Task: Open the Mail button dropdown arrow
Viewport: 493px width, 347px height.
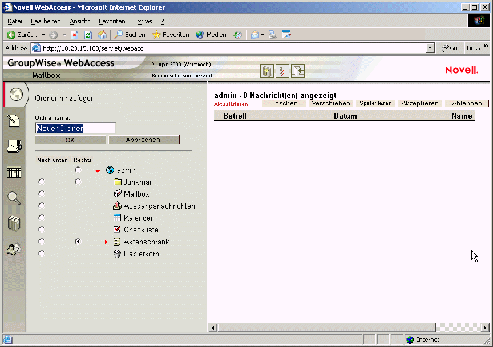Action: point(262,35)
